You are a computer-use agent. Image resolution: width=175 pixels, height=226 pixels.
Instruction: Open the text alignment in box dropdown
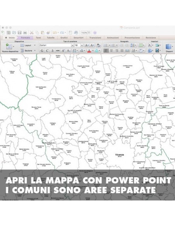(x=142, y=51)
